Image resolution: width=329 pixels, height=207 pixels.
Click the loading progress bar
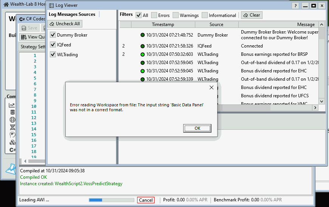[x=111, y=200]
